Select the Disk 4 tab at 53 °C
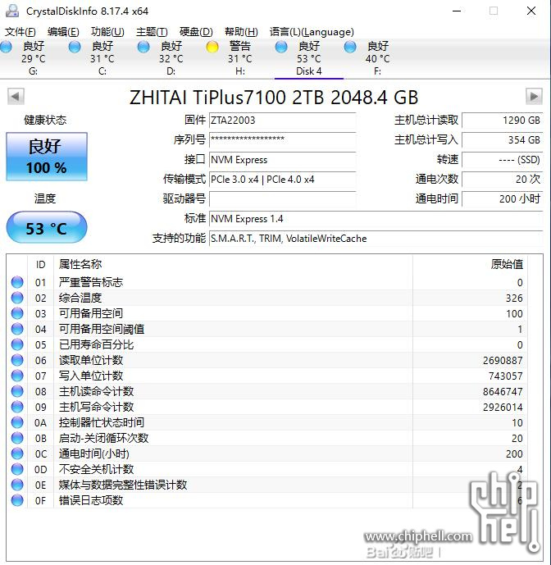This screenshot has height=565, width=551. [309, 58]
